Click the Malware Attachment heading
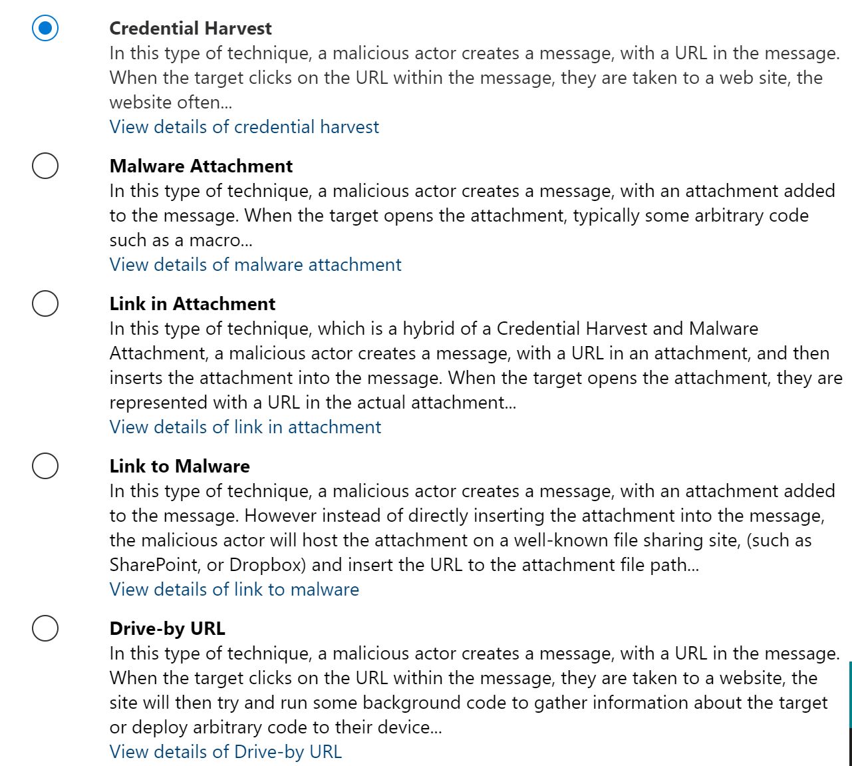Screen dimensions: 852x766 (x=201, y=166)
